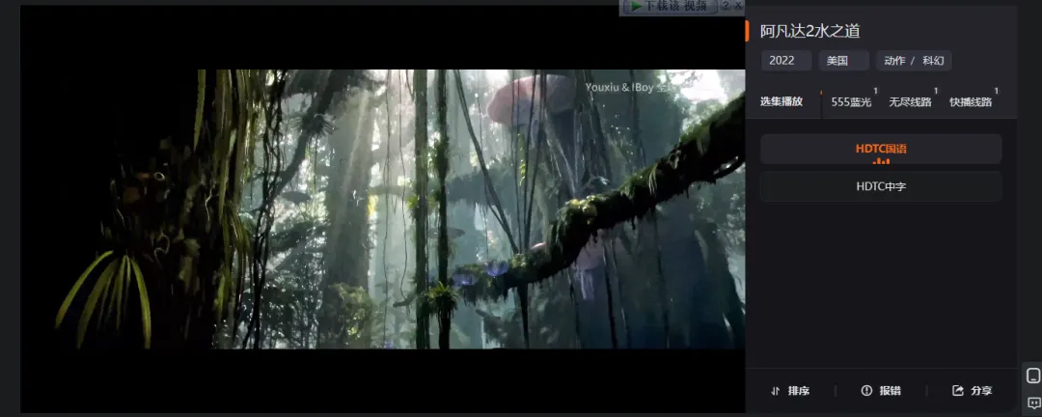Select the 选集播放 tab
Image resolution: width=1042 pixels, height=417 pixels.
pos(781,101)
